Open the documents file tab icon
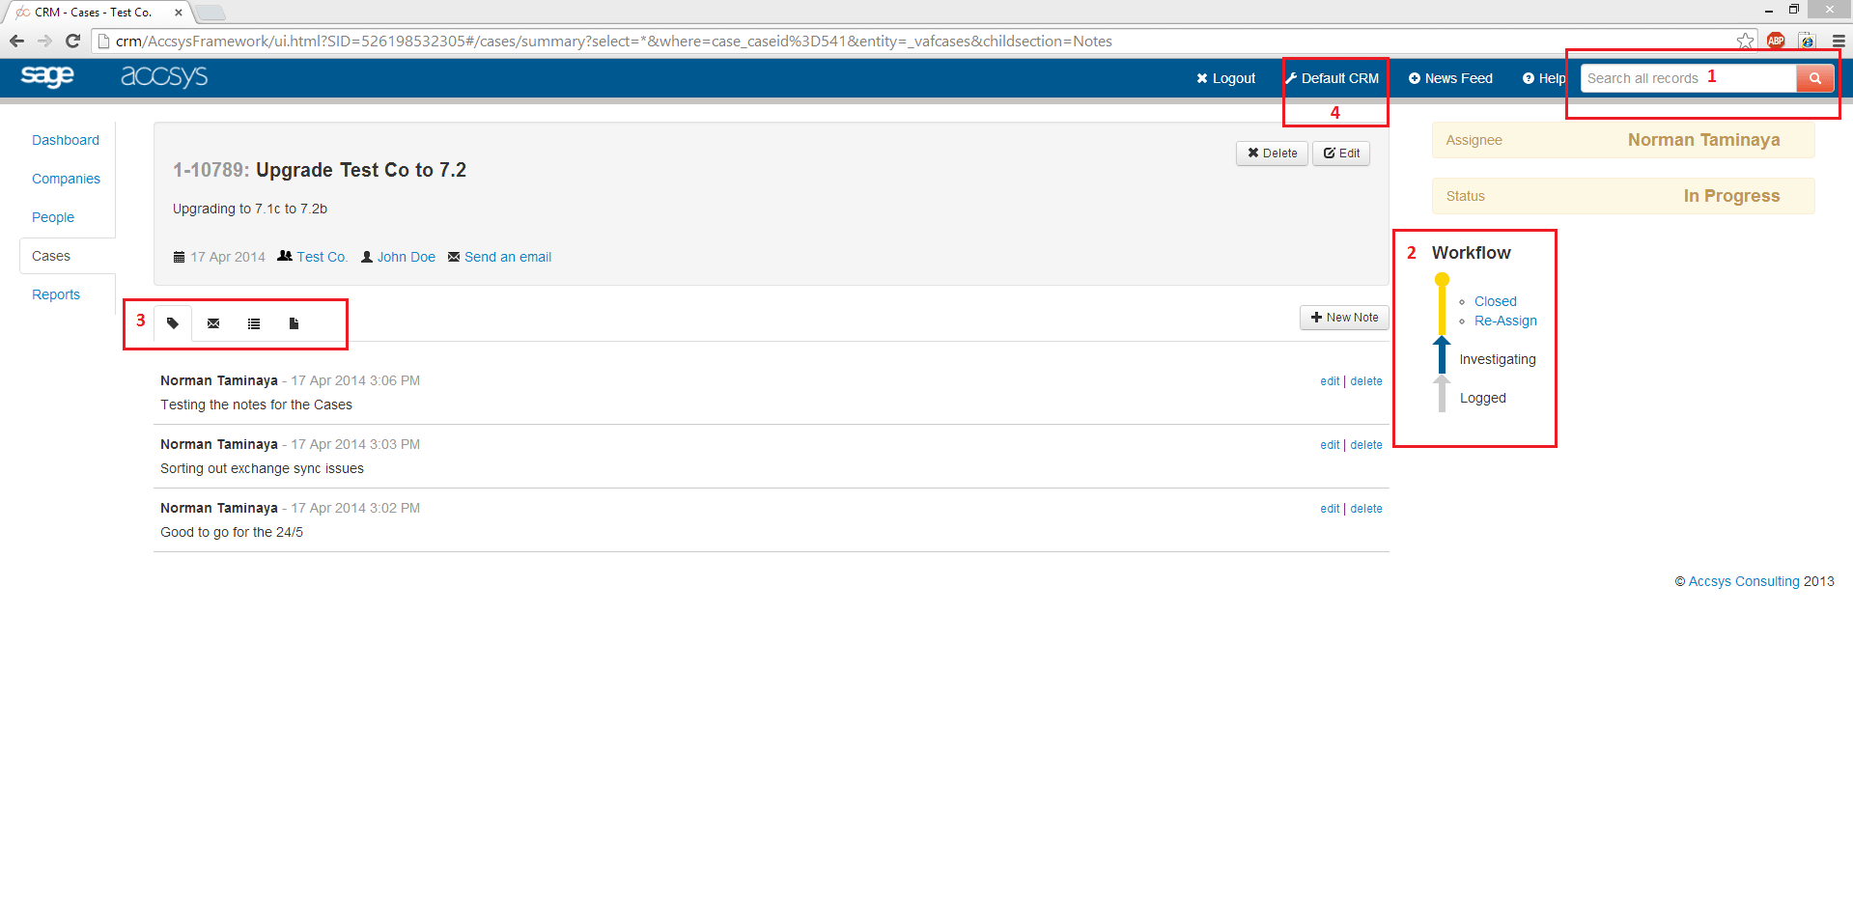 (x=294, y=323)
